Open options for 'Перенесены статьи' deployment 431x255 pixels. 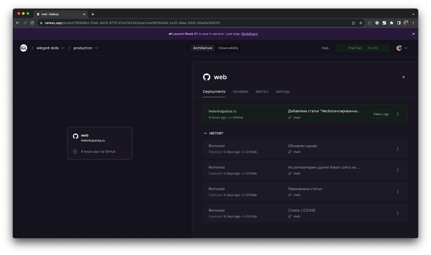coord(398,192)
